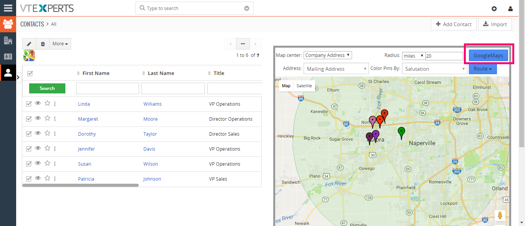This screenshot has width=525, height=226.
Task: Expand the sidebar with the arrow handle
Action: [x=18, y=77]
